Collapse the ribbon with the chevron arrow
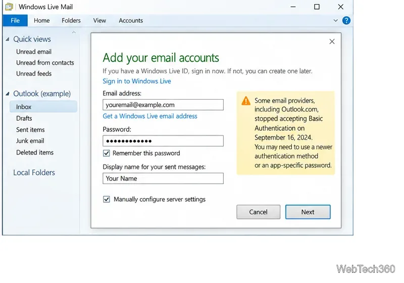This screenshot has width=404, height=283. (335, 21)
